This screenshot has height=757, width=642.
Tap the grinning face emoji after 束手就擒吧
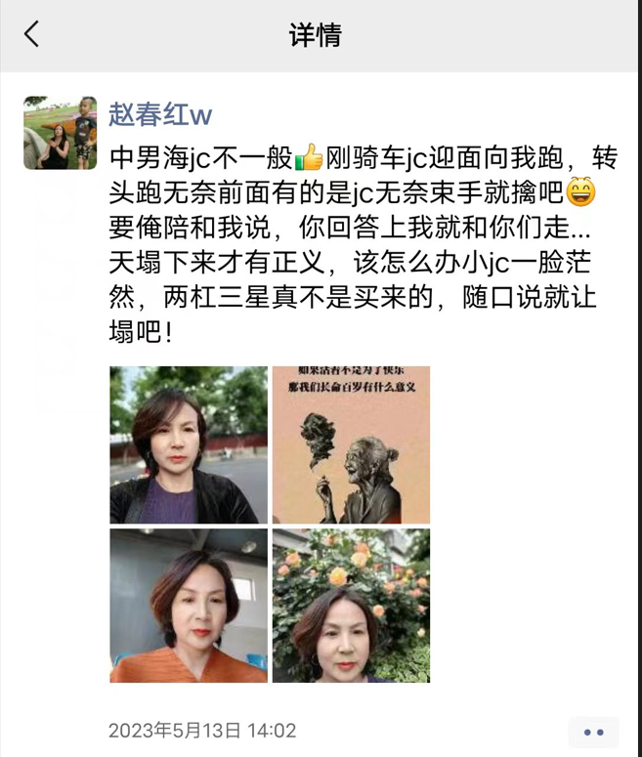click(580, 192)
